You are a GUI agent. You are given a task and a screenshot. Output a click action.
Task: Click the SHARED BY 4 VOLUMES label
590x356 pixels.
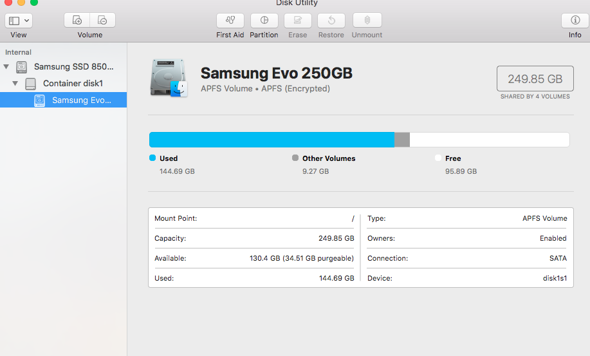point(535,97)
